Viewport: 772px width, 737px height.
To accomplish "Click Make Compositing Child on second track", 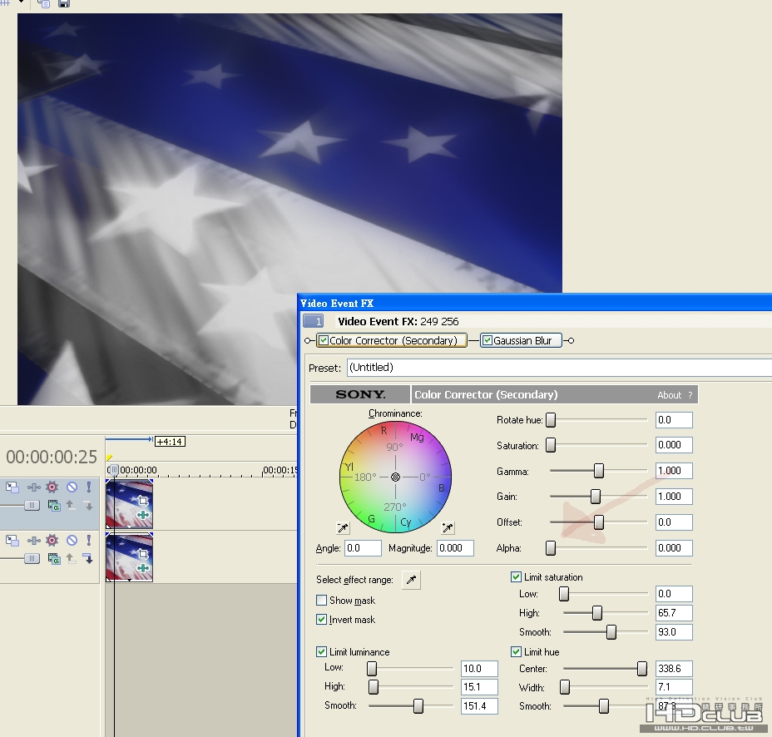I will point(88,558).
